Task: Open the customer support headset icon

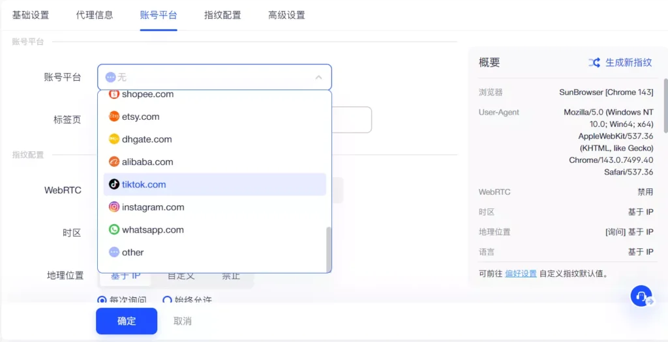Action: [x=641, y=296]
